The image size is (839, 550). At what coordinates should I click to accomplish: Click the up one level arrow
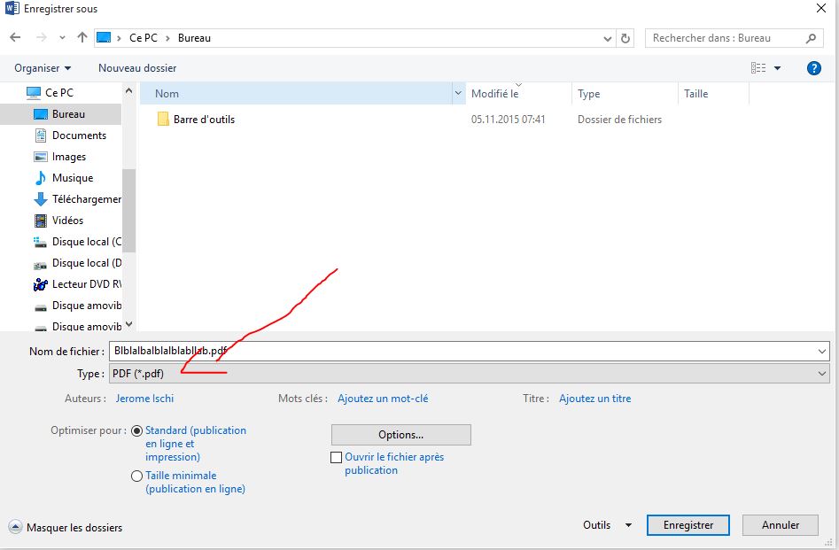click(x=82, y=38)
